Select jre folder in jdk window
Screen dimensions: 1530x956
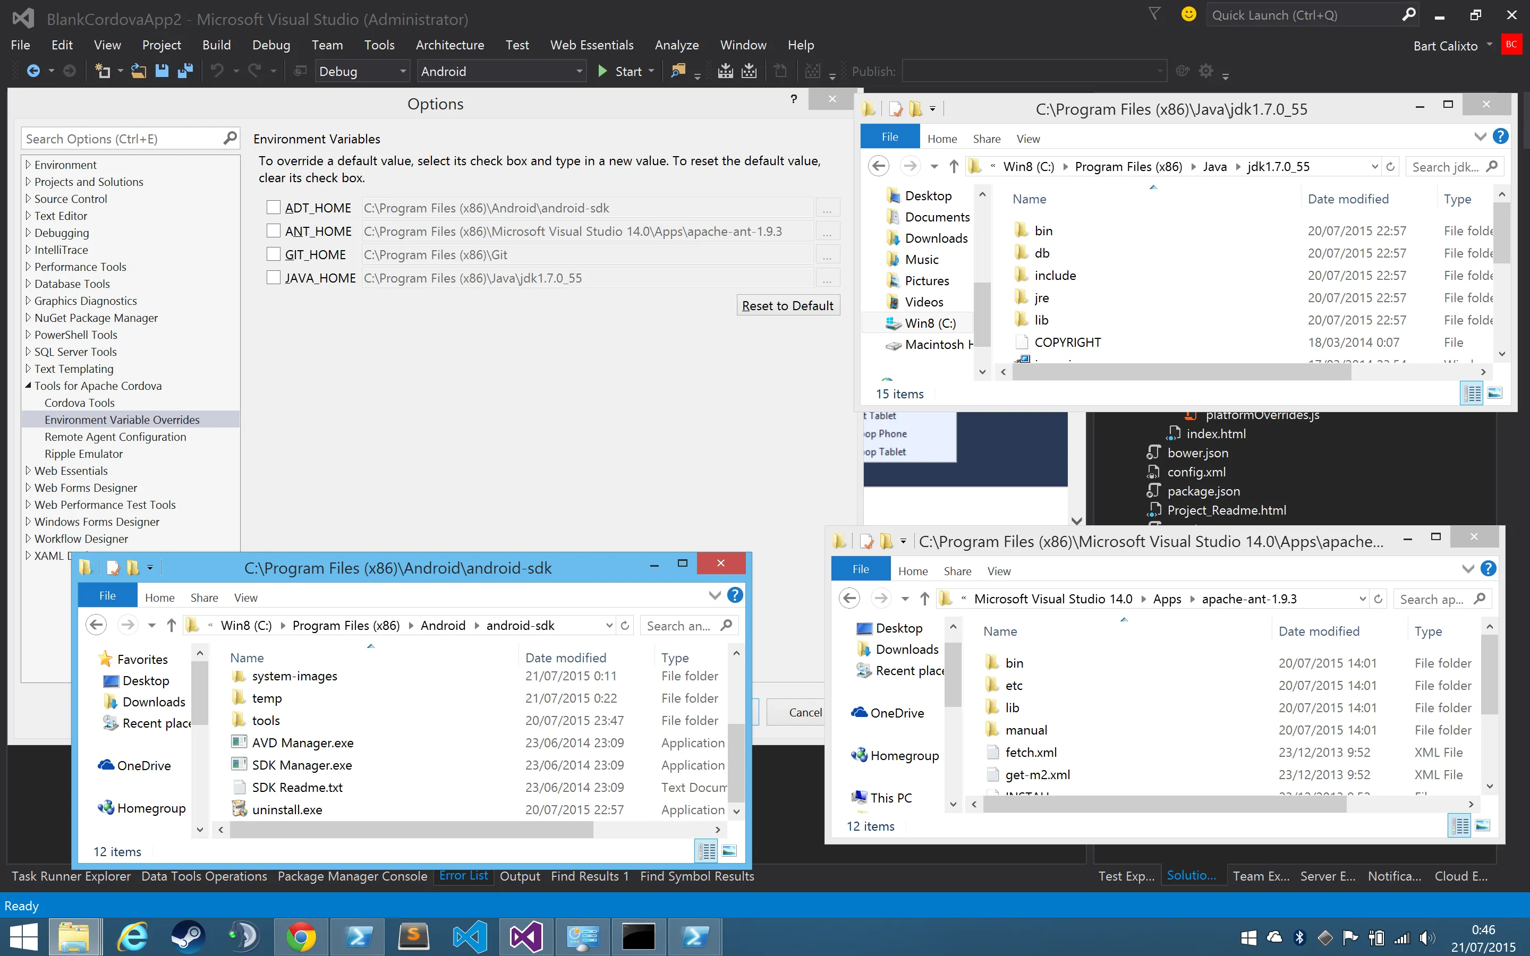[x=1041, y=297]
